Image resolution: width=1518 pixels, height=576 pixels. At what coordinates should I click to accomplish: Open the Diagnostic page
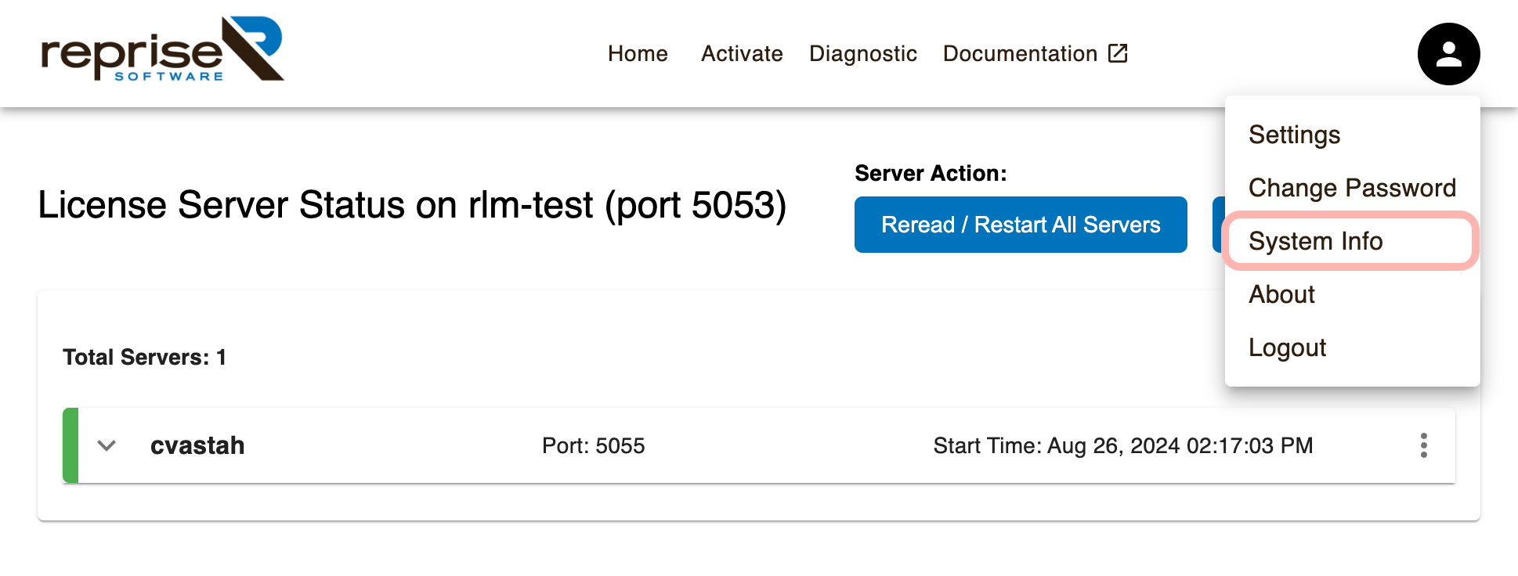point(862,53)
